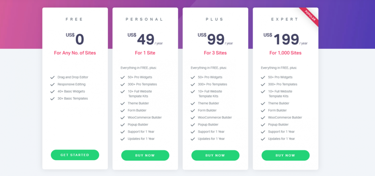Click checkmark beside Personal plan Form Builder
The height and width of the screenshot is (176, 375).
tap(123, 111)
